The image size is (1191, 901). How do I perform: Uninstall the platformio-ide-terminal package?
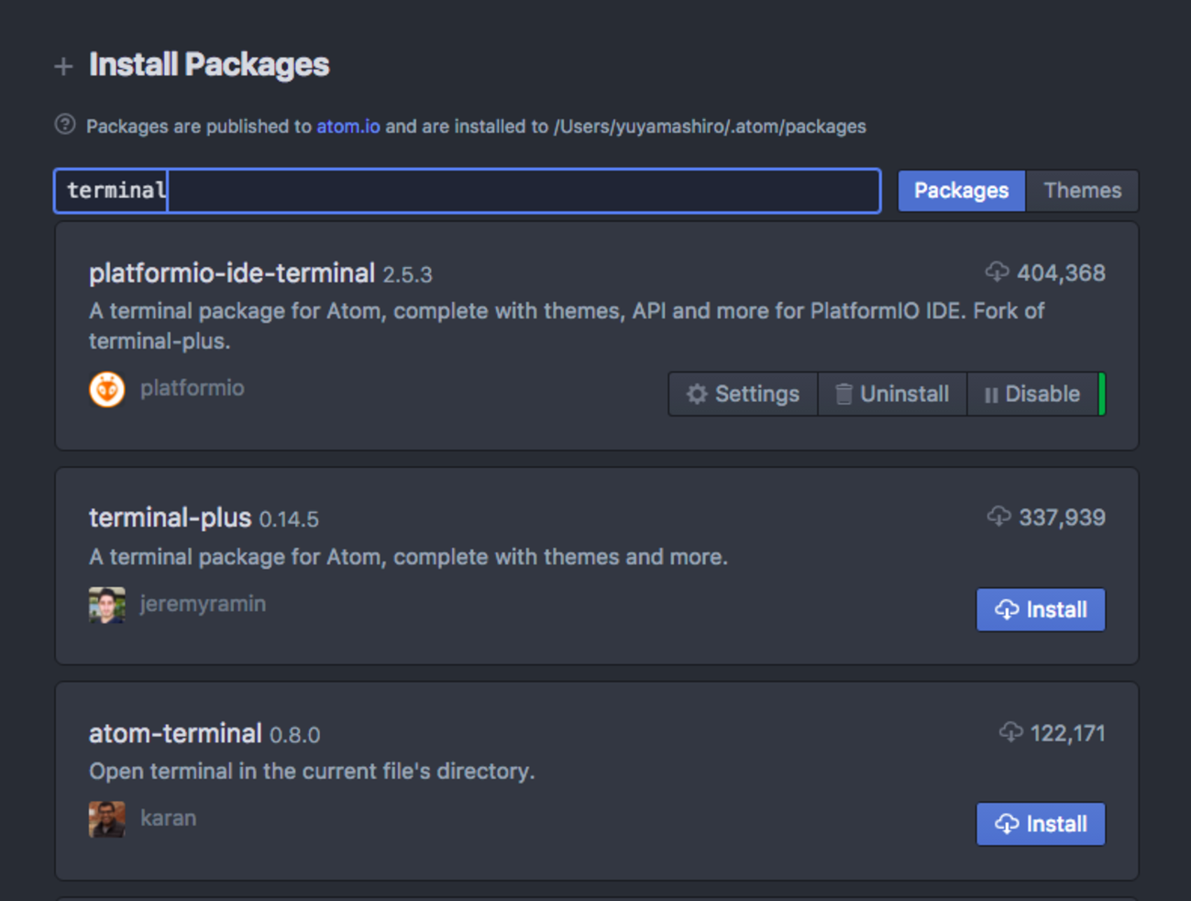point(892,395)
